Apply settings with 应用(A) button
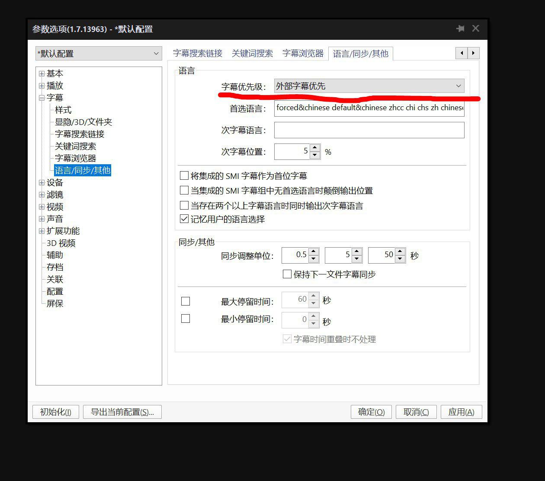 pyautogui.click(x=461, y=412)
